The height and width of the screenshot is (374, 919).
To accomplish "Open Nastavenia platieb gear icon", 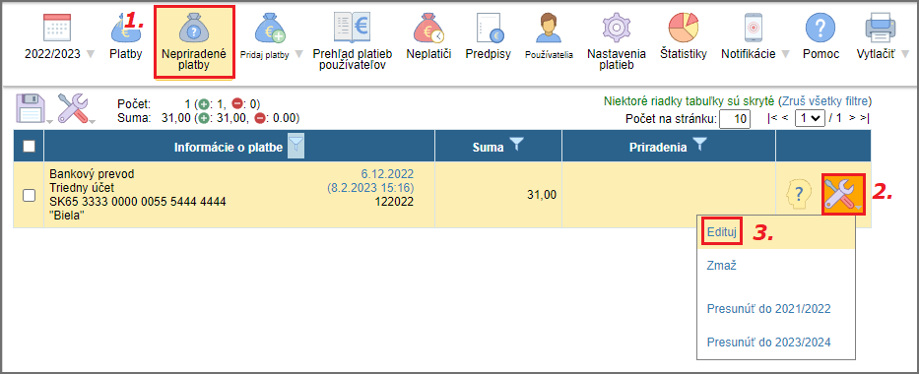I will tap(616, 29).
